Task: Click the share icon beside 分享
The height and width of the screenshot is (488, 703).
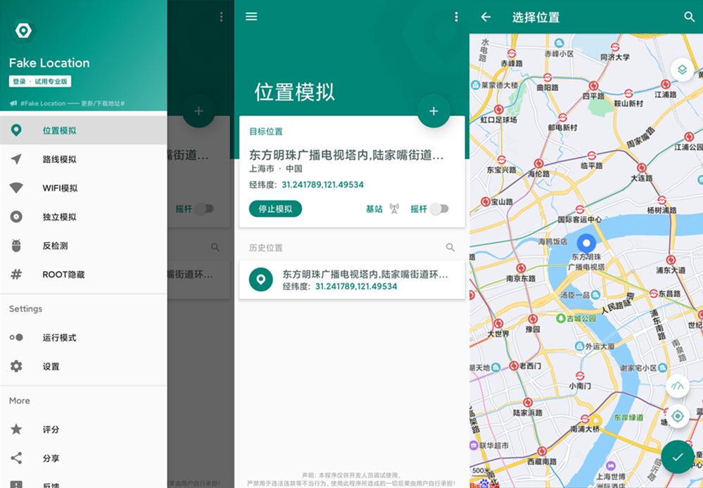Action: point(16,458)
